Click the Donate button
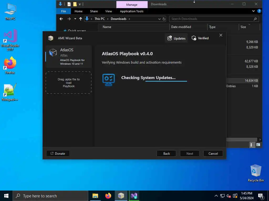This screenshot has height=201, width=269. pyautogui.click(x=58, y=153)
